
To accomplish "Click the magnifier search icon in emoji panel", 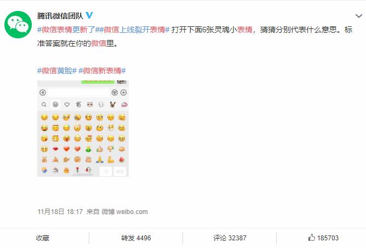I will [44, 105].
